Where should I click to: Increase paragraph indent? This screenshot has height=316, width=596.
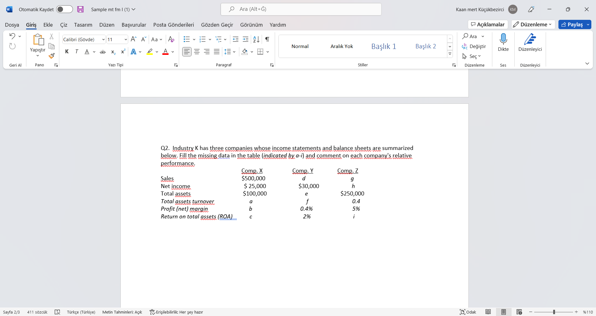click(x=246, y=39)
